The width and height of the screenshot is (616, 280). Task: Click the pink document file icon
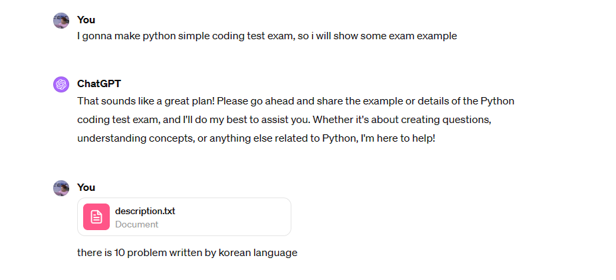(x=96, y=217)
